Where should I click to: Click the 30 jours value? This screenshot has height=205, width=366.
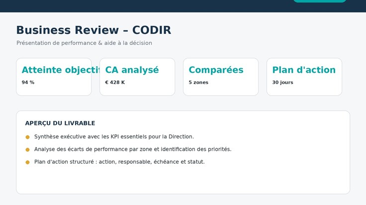282,83
